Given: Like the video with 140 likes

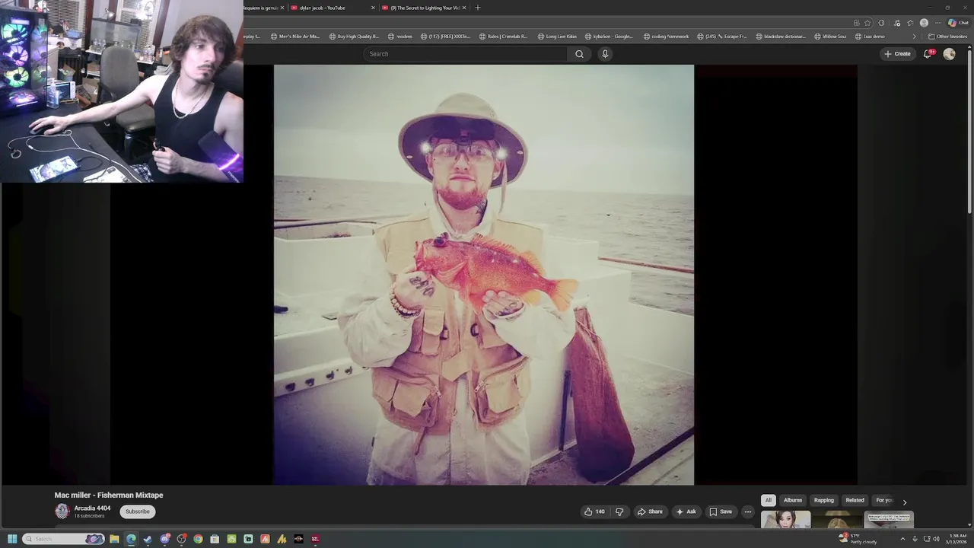Looking at the screenshot, I should click(x=594, y=511).
